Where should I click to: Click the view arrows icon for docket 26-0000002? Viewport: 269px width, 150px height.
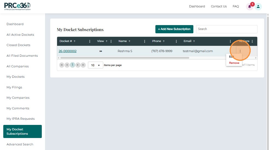click(x=101, y=51)
